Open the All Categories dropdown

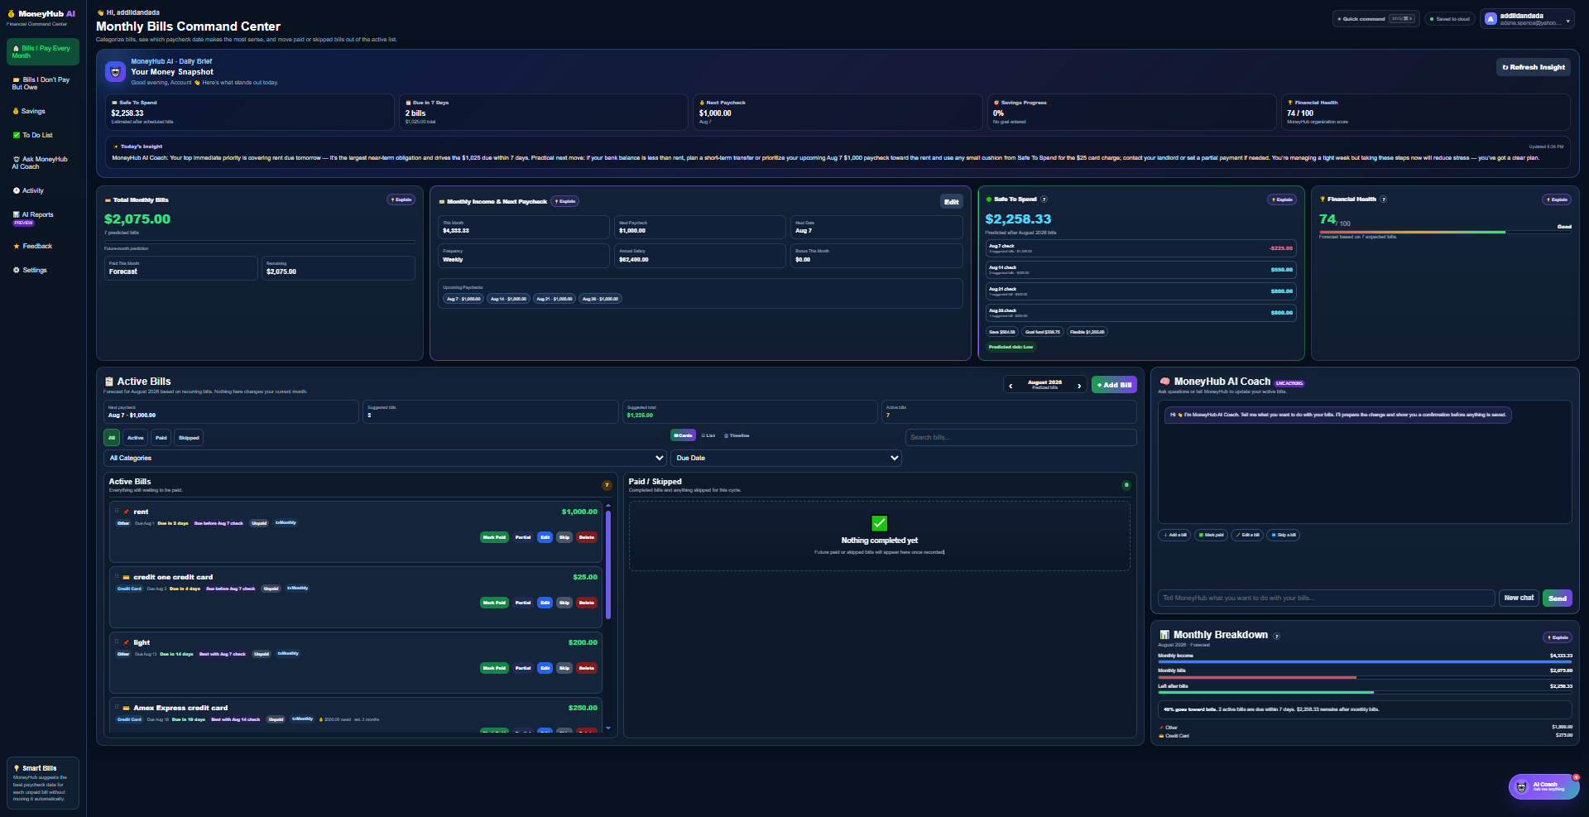[385, 458]
